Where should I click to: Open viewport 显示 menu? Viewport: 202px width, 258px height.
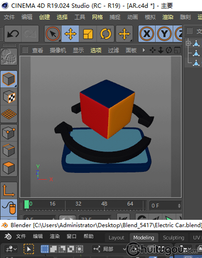(x=78, y=50)
